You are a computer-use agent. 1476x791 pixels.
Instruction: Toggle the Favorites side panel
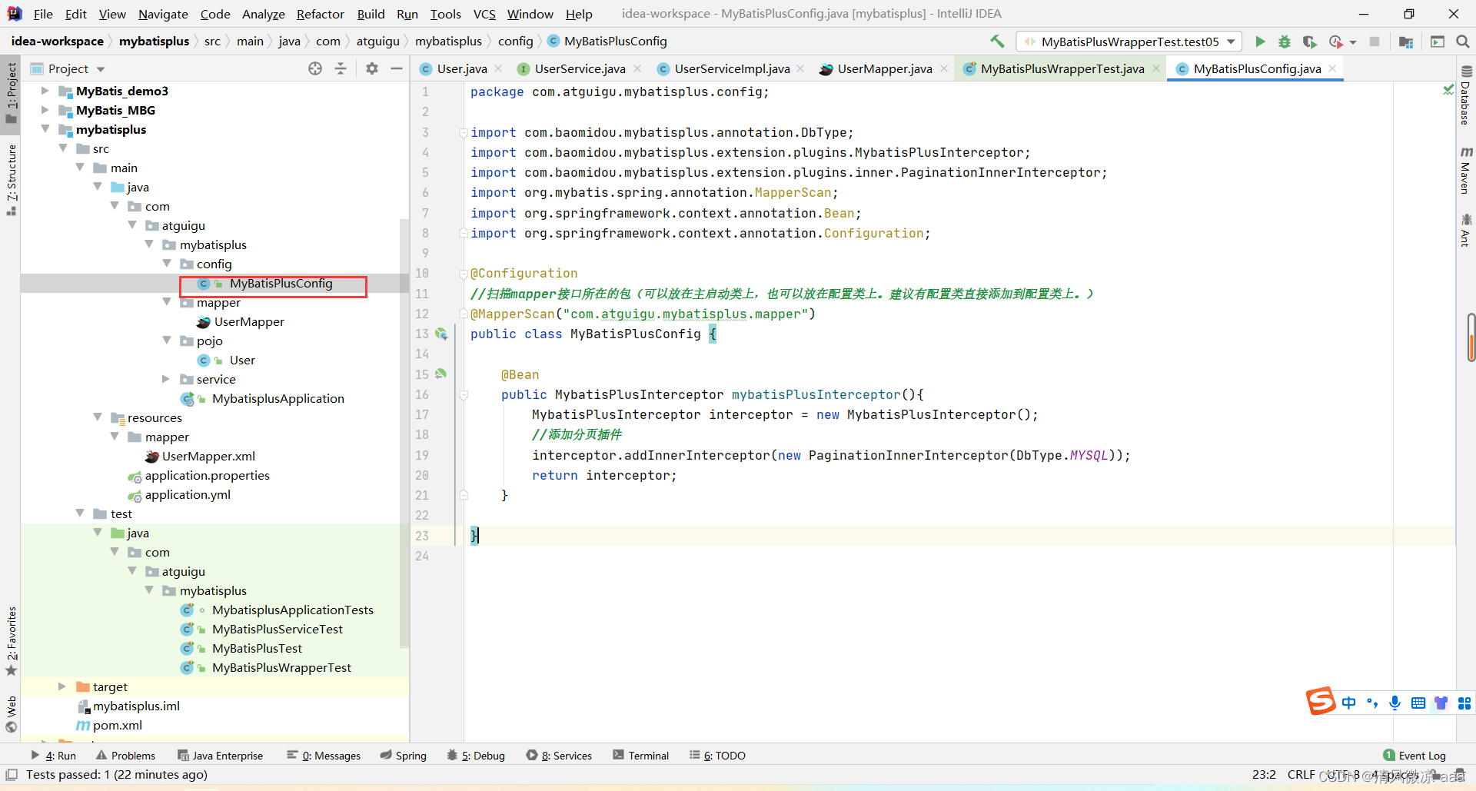tap(12, 640)
